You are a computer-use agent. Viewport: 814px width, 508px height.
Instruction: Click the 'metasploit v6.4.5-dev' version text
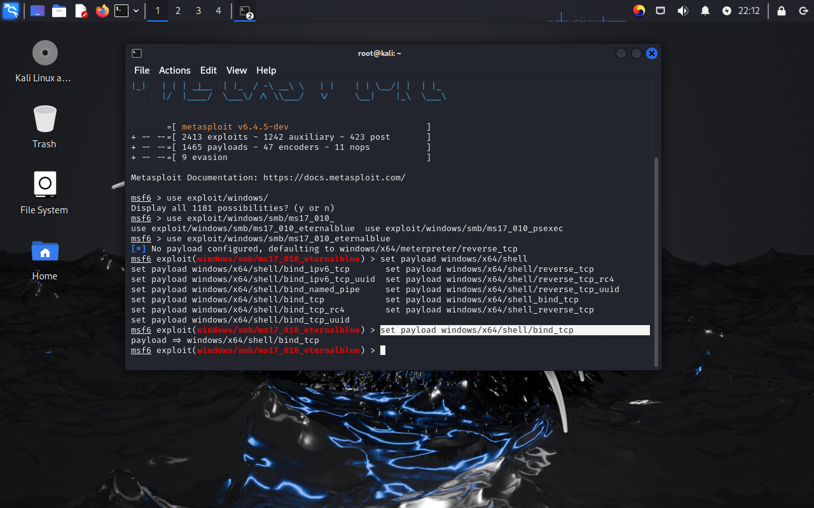235,127
